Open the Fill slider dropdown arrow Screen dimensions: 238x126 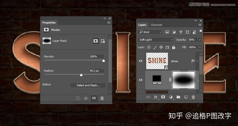[200, 47]
